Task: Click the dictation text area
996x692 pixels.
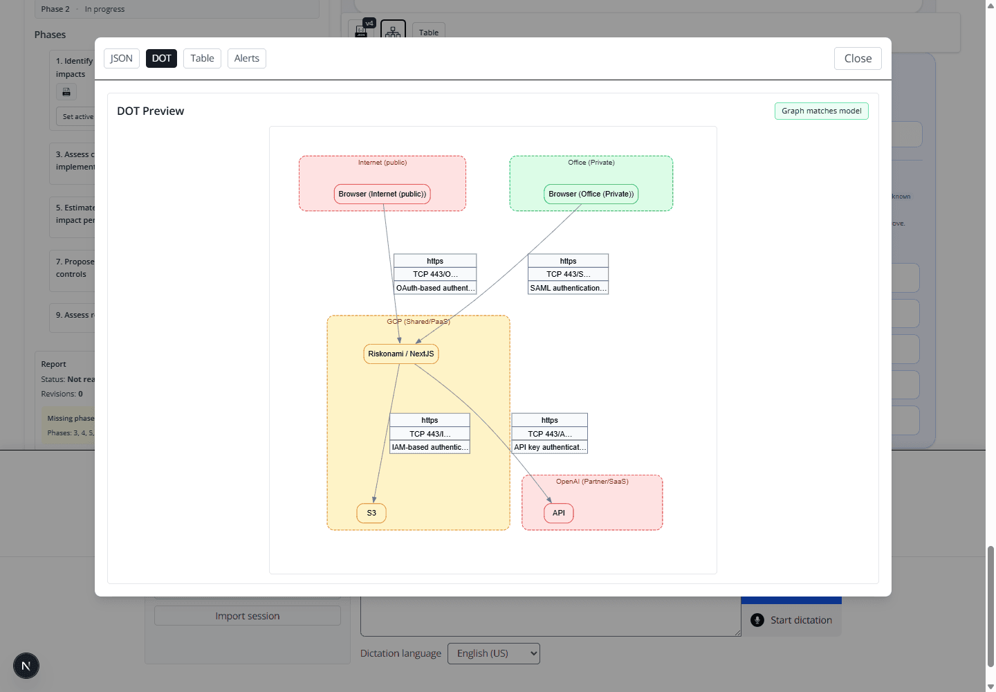Action: click(x=551, y=616)
